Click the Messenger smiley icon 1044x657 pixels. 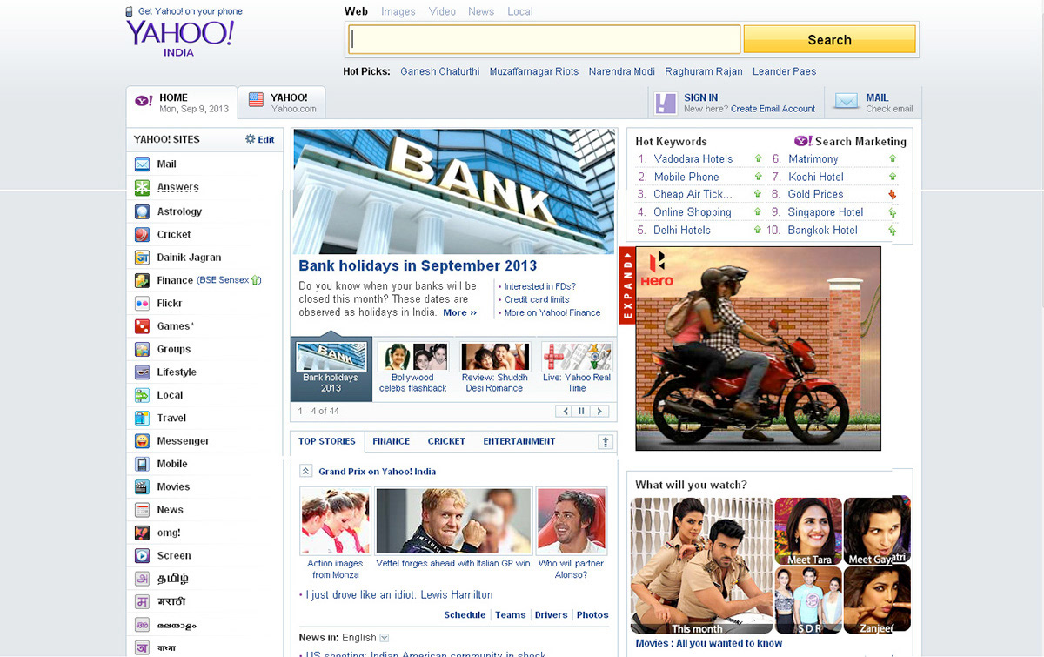(142, 441)
